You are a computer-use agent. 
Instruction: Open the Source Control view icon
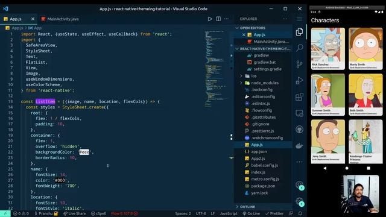tap(299, 64)
